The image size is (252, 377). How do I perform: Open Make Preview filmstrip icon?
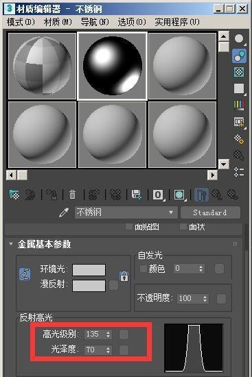tap(239, 122)
